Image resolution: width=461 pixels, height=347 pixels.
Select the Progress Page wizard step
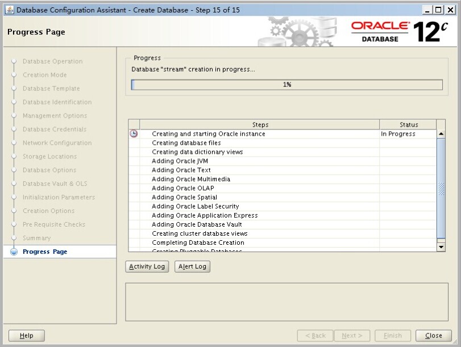45,252
